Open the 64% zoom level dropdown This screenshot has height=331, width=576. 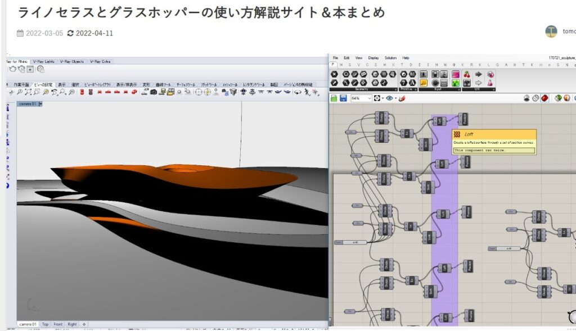pos(368,98)
